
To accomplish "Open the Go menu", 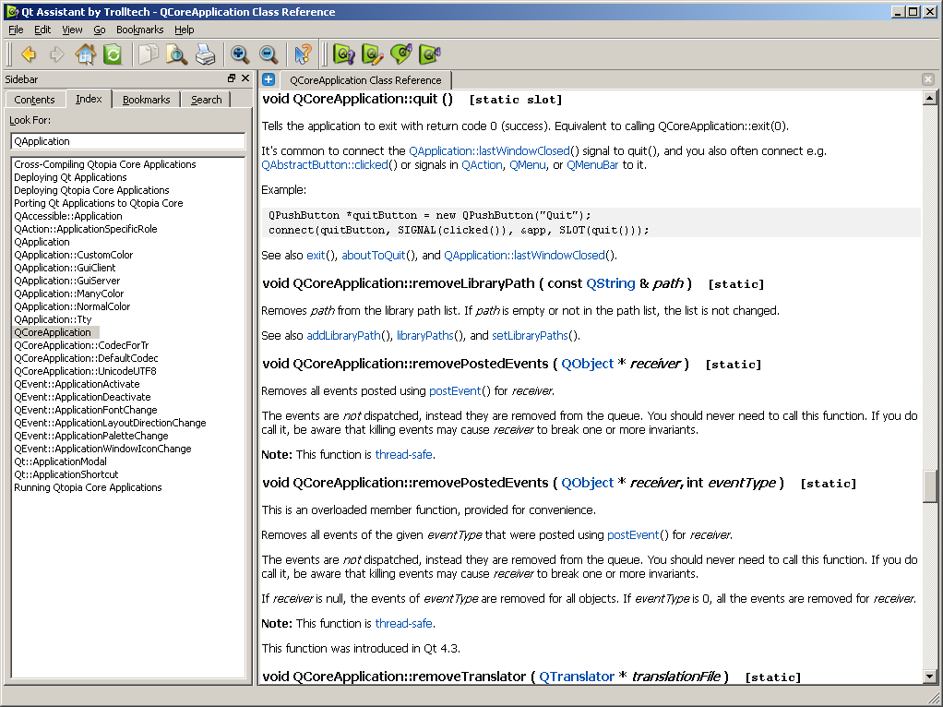I will point(100,30).
